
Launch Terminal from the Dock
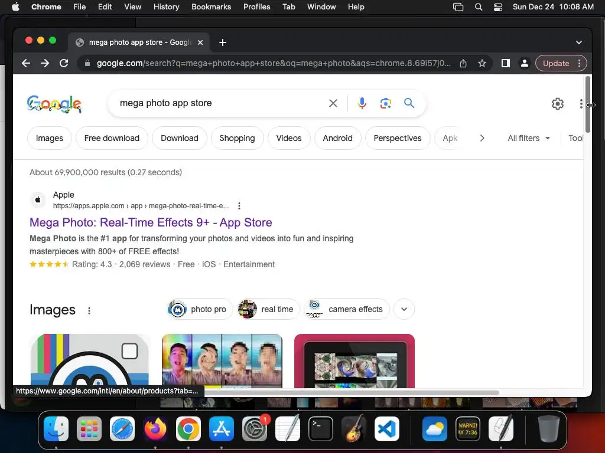pyautogui.click(x=321, y=429)
